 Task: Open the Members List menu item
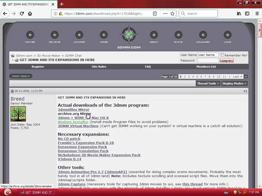pos(206,67)
